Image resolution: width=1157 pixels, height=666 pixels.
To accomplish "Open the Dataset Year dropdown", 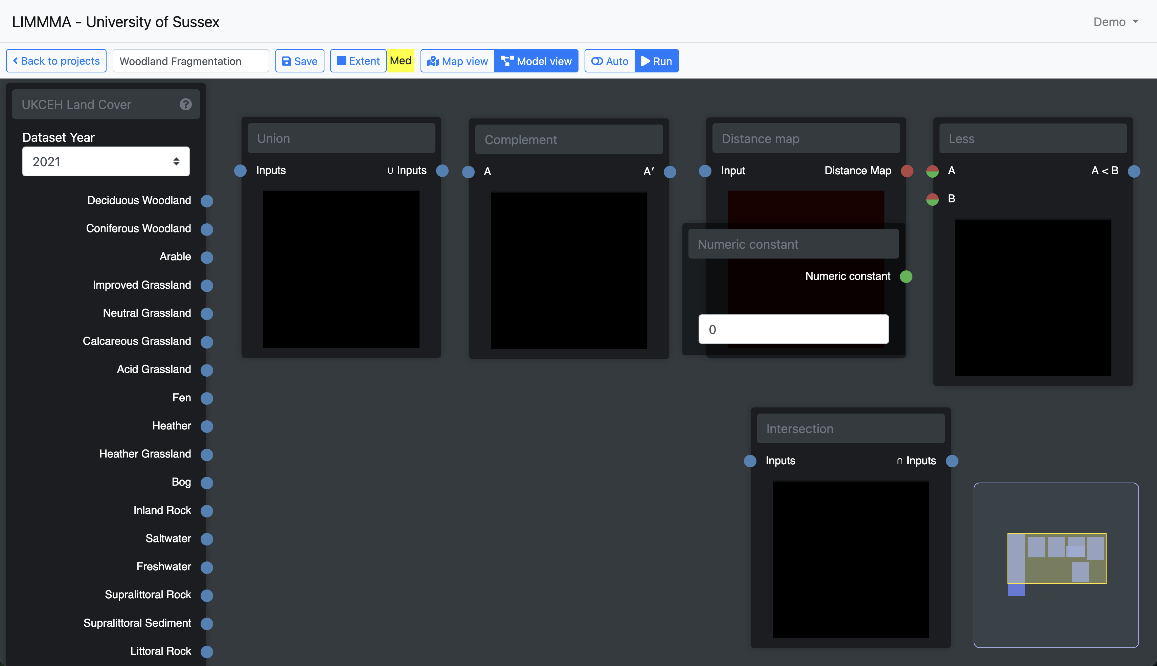I will click(106, 161).
